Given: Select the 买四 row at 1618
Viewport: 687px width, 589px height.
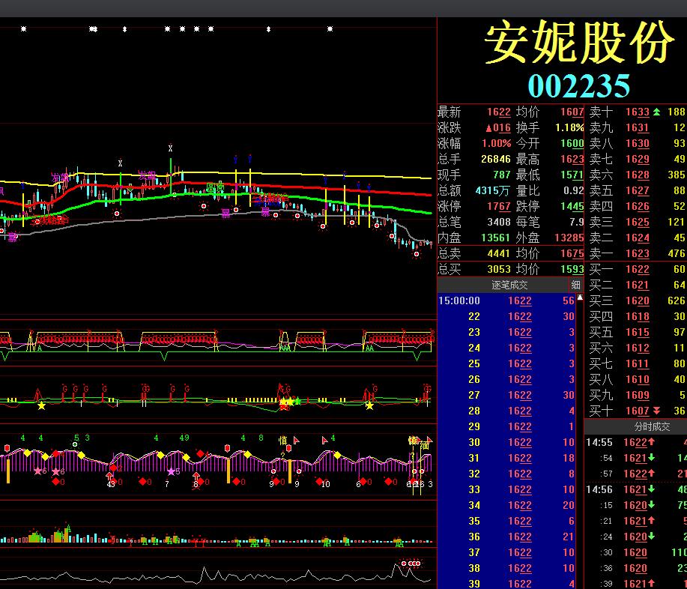Looking at the screenshot, I should pos(636,316).
